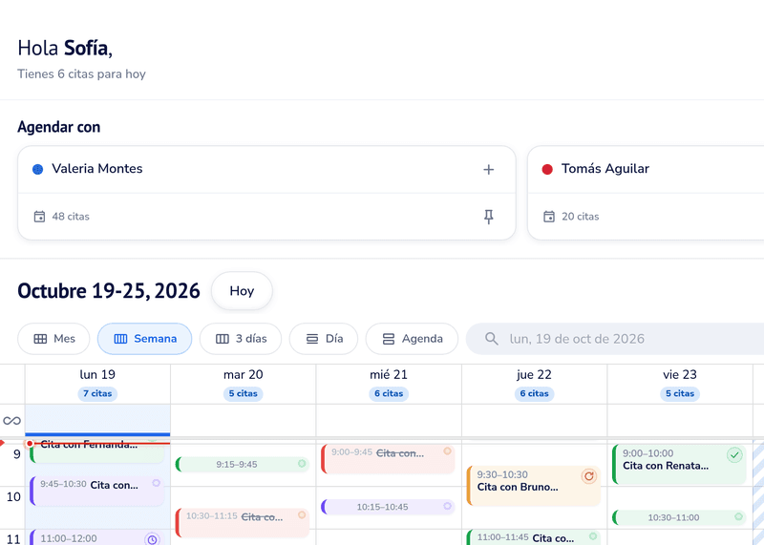Switch to 3 días view

241,339
